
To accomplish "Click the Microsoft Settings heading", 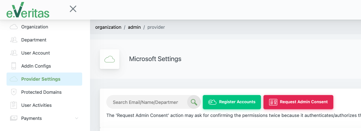I will click(155, 59).
